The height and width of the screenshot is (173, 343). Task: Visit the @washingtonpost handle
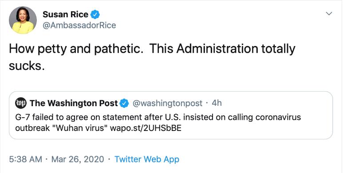click(167, 103)
